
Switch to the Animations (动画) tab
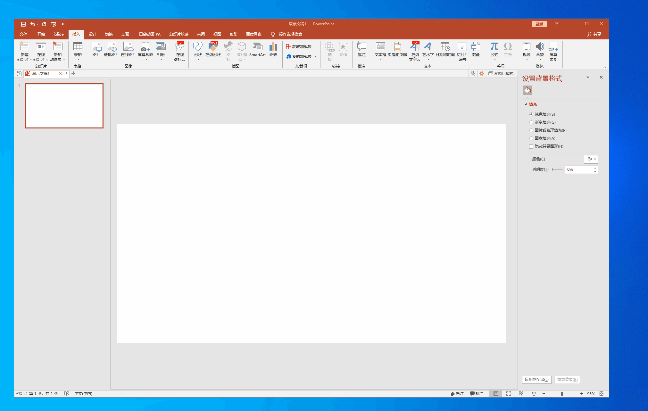(125, 34)
